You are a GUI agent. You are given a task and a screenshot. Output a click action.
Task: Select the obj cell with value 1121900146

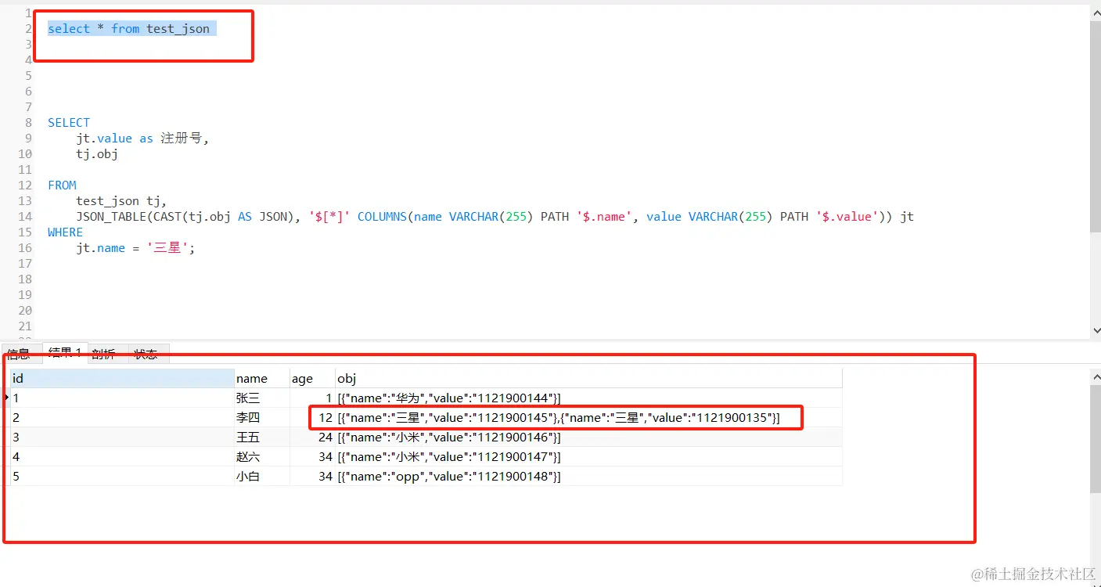588,437
